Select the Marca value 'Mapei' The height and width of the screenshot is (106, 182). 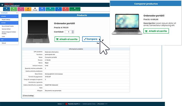click(47, 63)
